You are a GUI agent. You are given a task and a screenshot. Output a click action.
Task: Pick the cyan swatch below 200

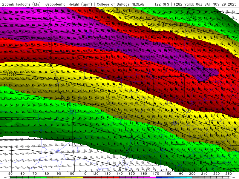[189, 178]
